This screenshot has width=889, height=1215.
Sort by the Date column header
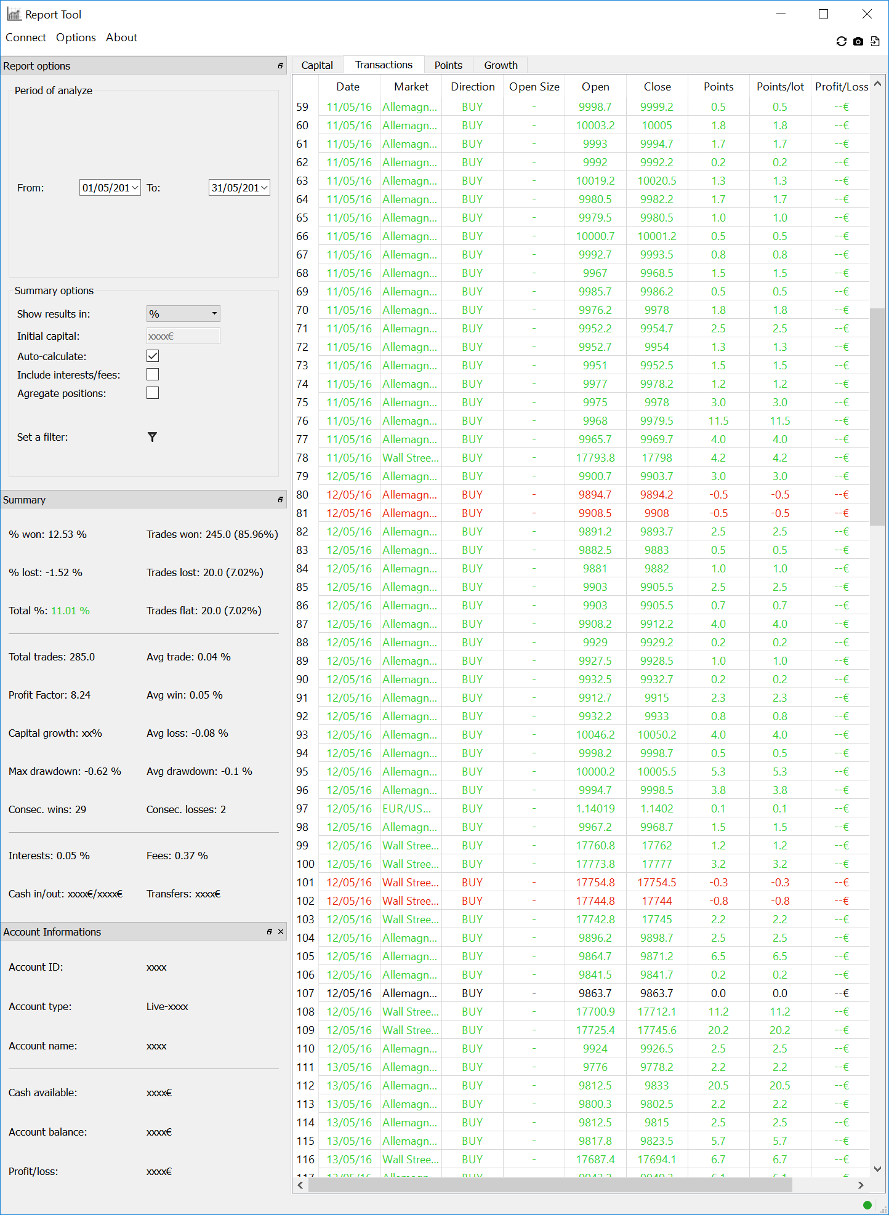pos(348,87)
